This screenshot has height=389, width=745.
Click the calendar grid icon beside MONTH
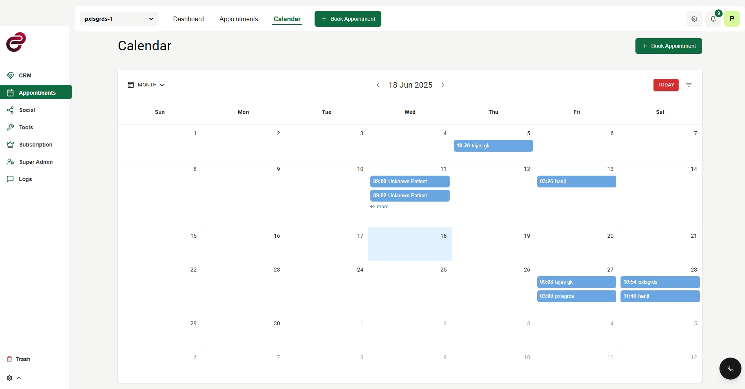click(x=131, y=85)
